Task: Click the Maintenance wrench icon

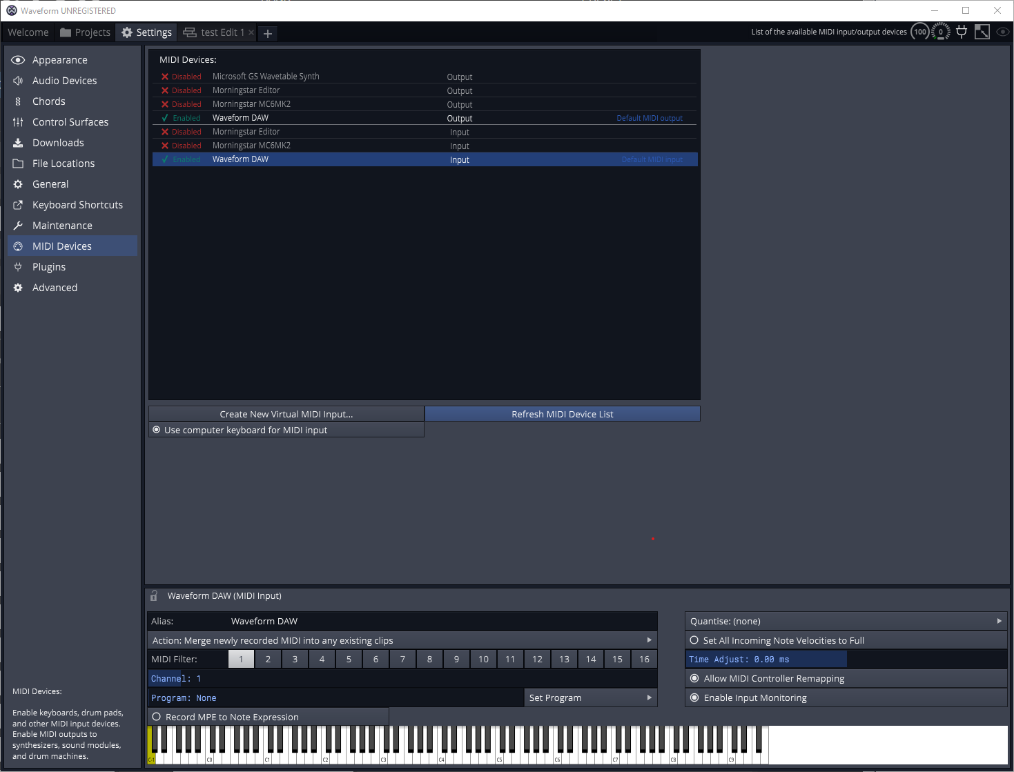Action: coord(18,226)
